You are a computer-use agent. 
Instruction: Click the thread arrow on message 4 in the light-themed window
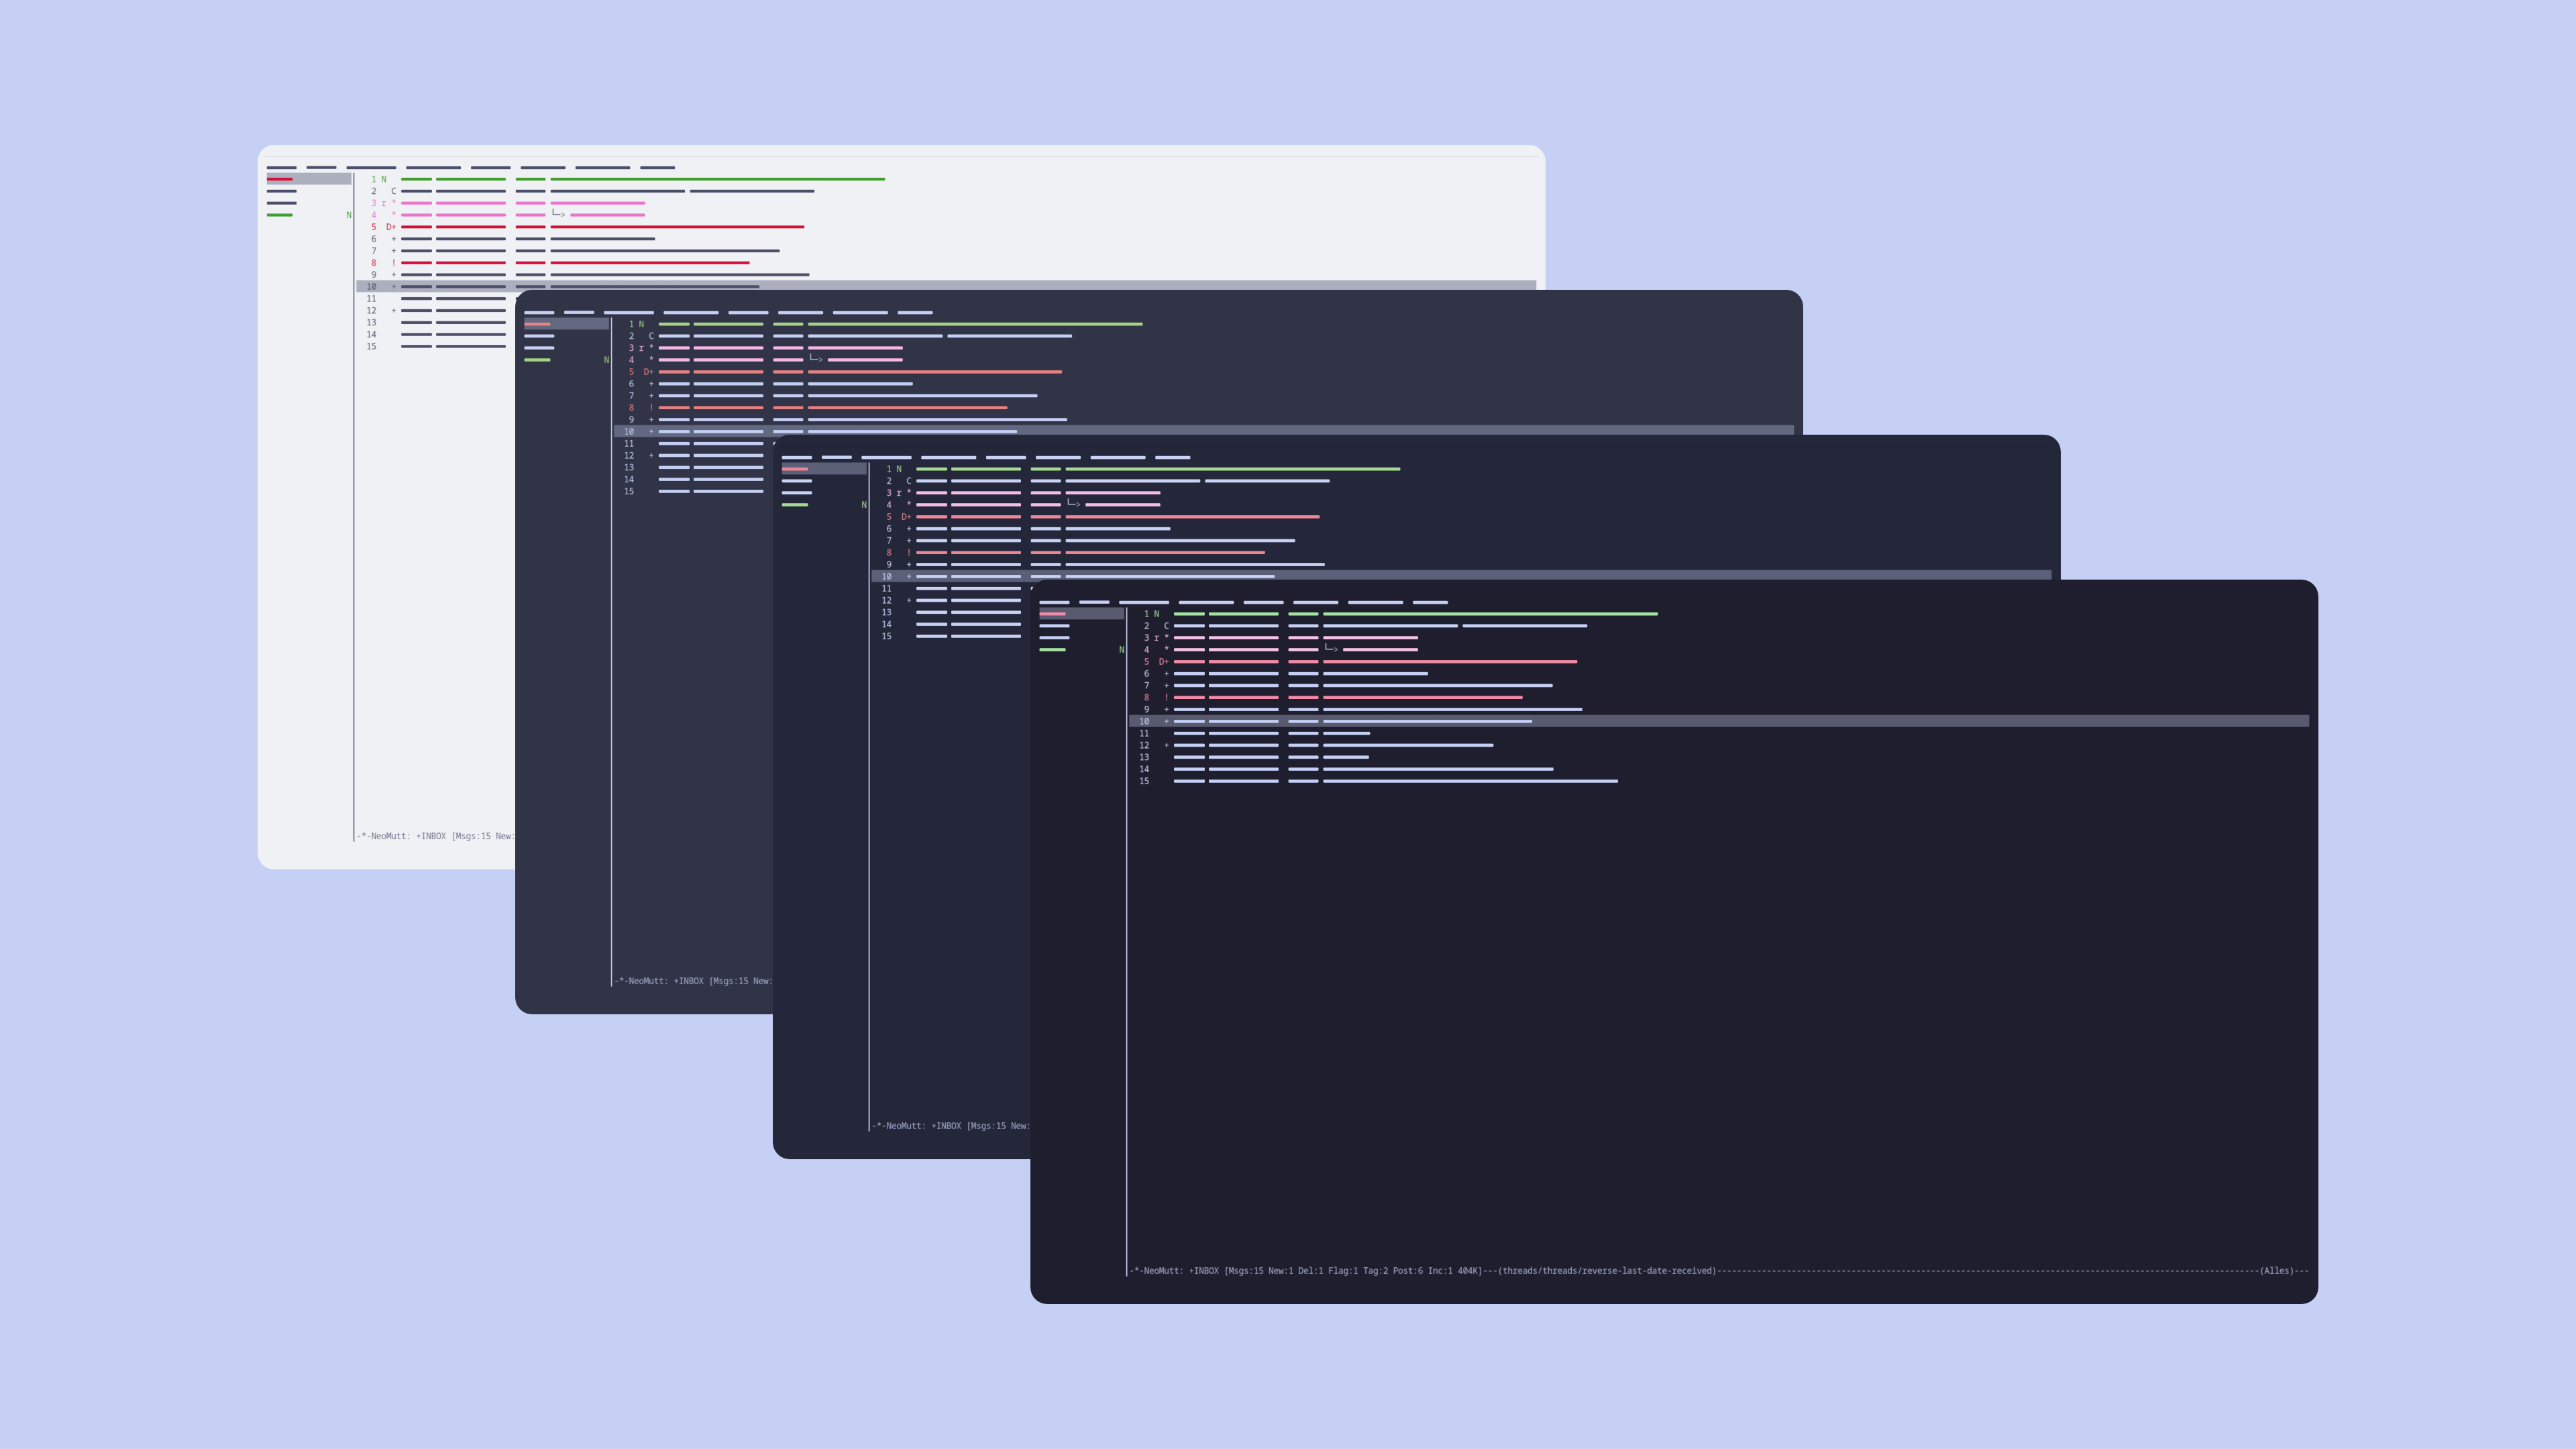(x=558, y=214)
